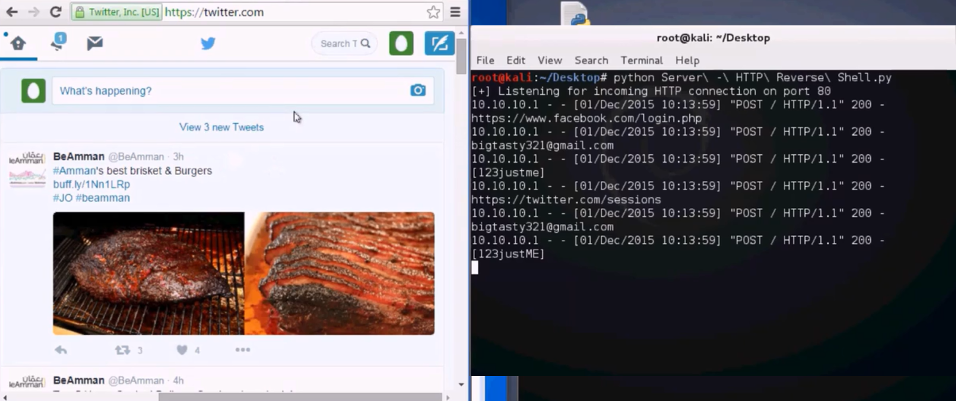Open terminal Search menu

591,60
